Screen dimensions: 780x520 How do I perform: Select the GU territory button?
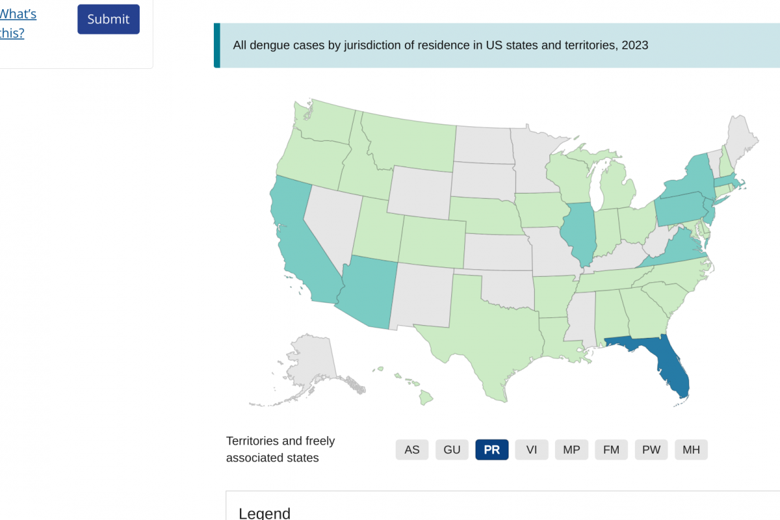pyautogui.click(x=452, y=450)
